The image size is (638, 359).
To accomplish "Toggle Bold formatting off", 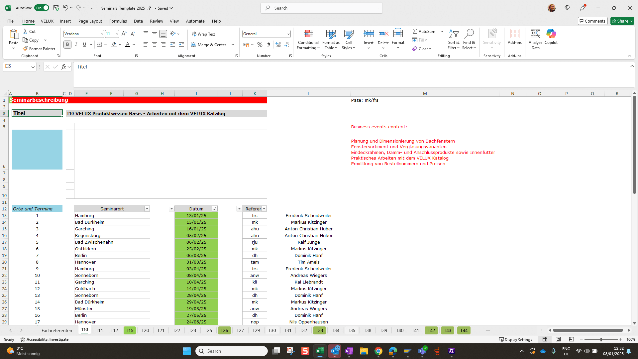I will [x=67, y=44].
